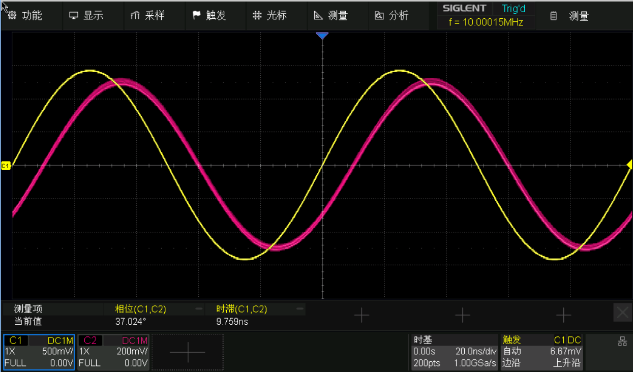
Task: Click the network status icon
Action: tap(622, 342)
